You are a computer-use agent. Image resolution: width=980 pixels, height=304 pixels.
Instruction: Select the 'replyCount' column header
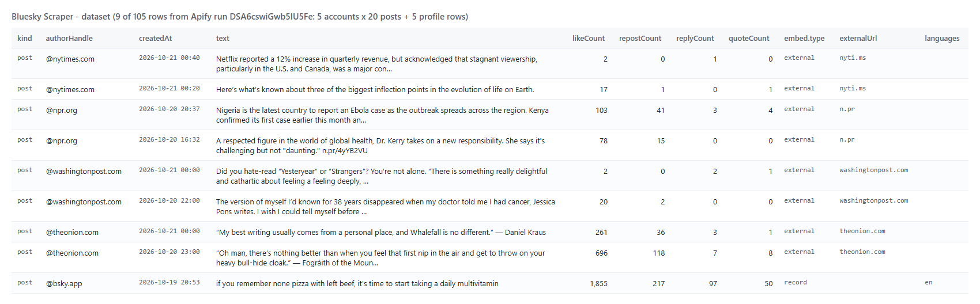[695, 39]
